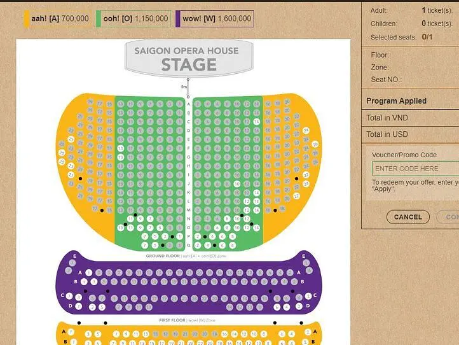
Task: Select ground floor row J seat 10
Action: tap(237, 183)
